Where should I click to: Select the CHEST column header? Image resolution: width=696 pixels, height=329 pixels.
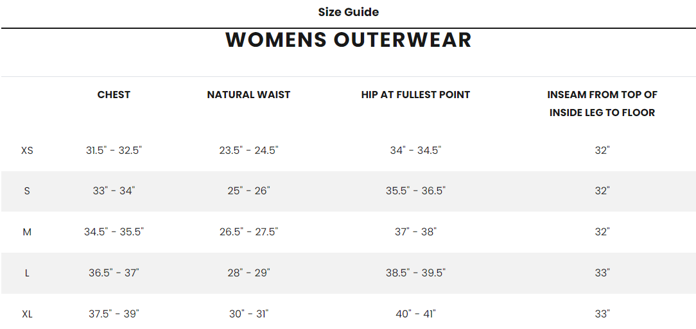click(x=114, y=95)
